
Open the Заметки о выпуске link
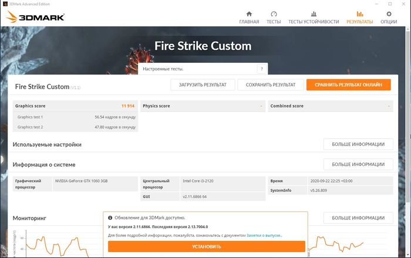point(264,235)
